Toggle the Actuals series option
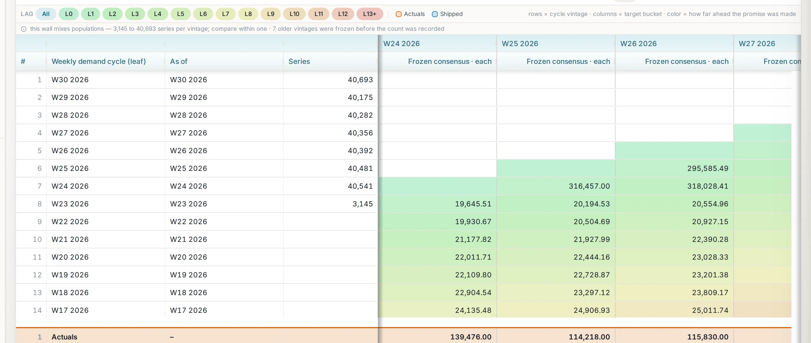Screen dimensions: 811x343 (410, 14)
